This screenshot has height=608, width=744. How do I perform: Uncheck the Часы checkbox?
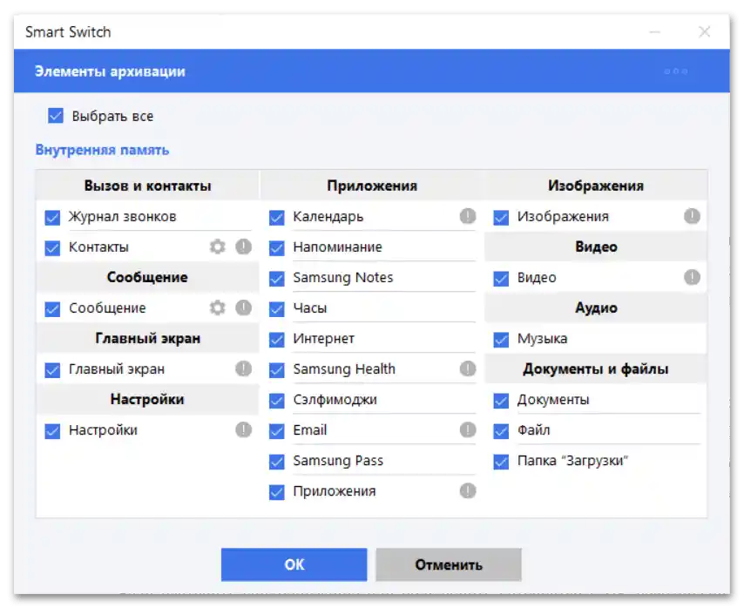277,309
